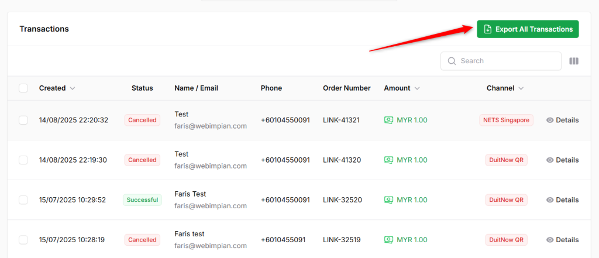
Task: Click the Name / Email column header
Action: coord(197,88)
